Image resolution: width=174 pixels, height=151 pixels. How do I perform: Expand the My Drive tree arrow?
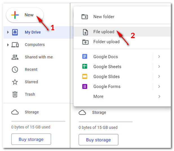[x=8, y=32]
